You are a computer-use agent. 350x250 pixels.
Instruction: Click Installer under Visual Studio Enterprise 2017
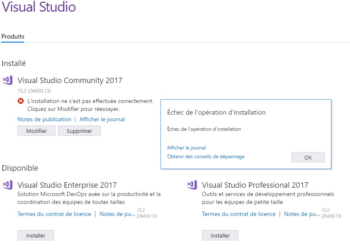tap(35, 235)
